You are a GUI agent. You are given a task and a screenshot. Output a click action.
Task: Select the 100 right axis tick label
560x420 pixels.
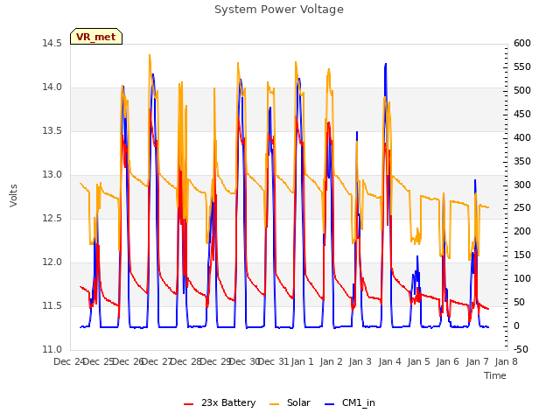click(x=522, y=278)
